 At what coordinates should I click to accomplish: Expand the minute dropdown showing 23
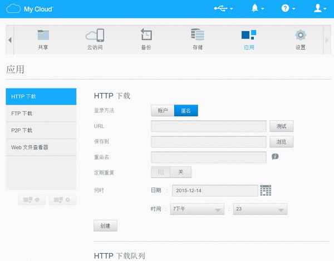click(259, 209)
